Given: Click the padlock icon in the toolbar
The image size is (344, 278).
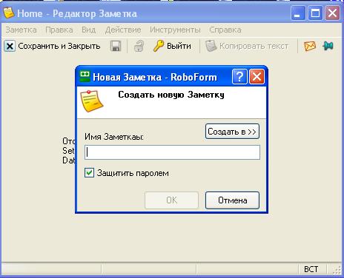Looking at the screenshot, I should tap(139, 46).
